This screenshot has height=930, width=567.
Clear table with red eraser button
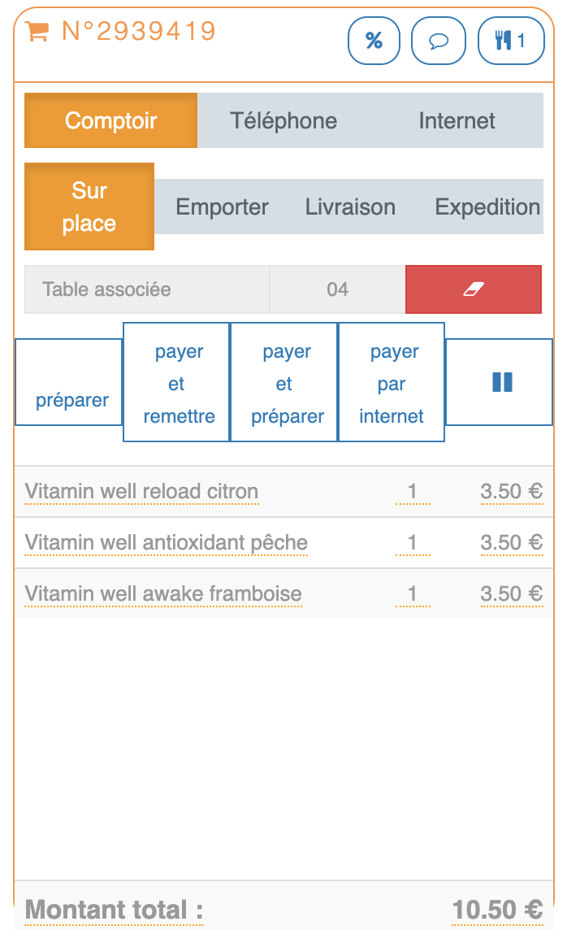coord(474,289)
